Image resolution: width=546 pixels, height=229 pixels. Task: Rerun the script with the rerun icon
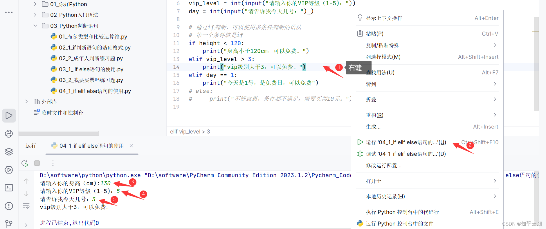tap(25, 163)
